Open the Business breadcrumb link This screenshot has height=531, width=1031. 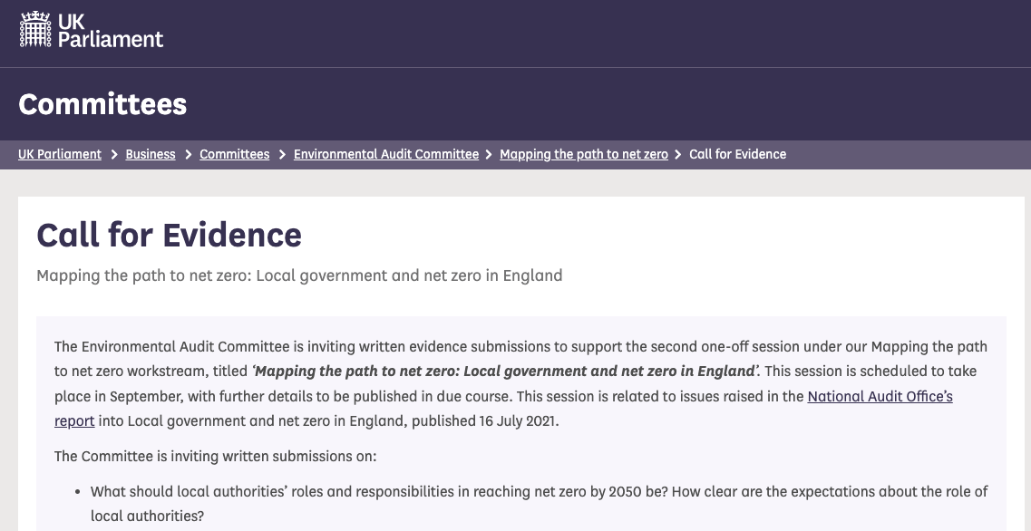click(x=151, y=154)
